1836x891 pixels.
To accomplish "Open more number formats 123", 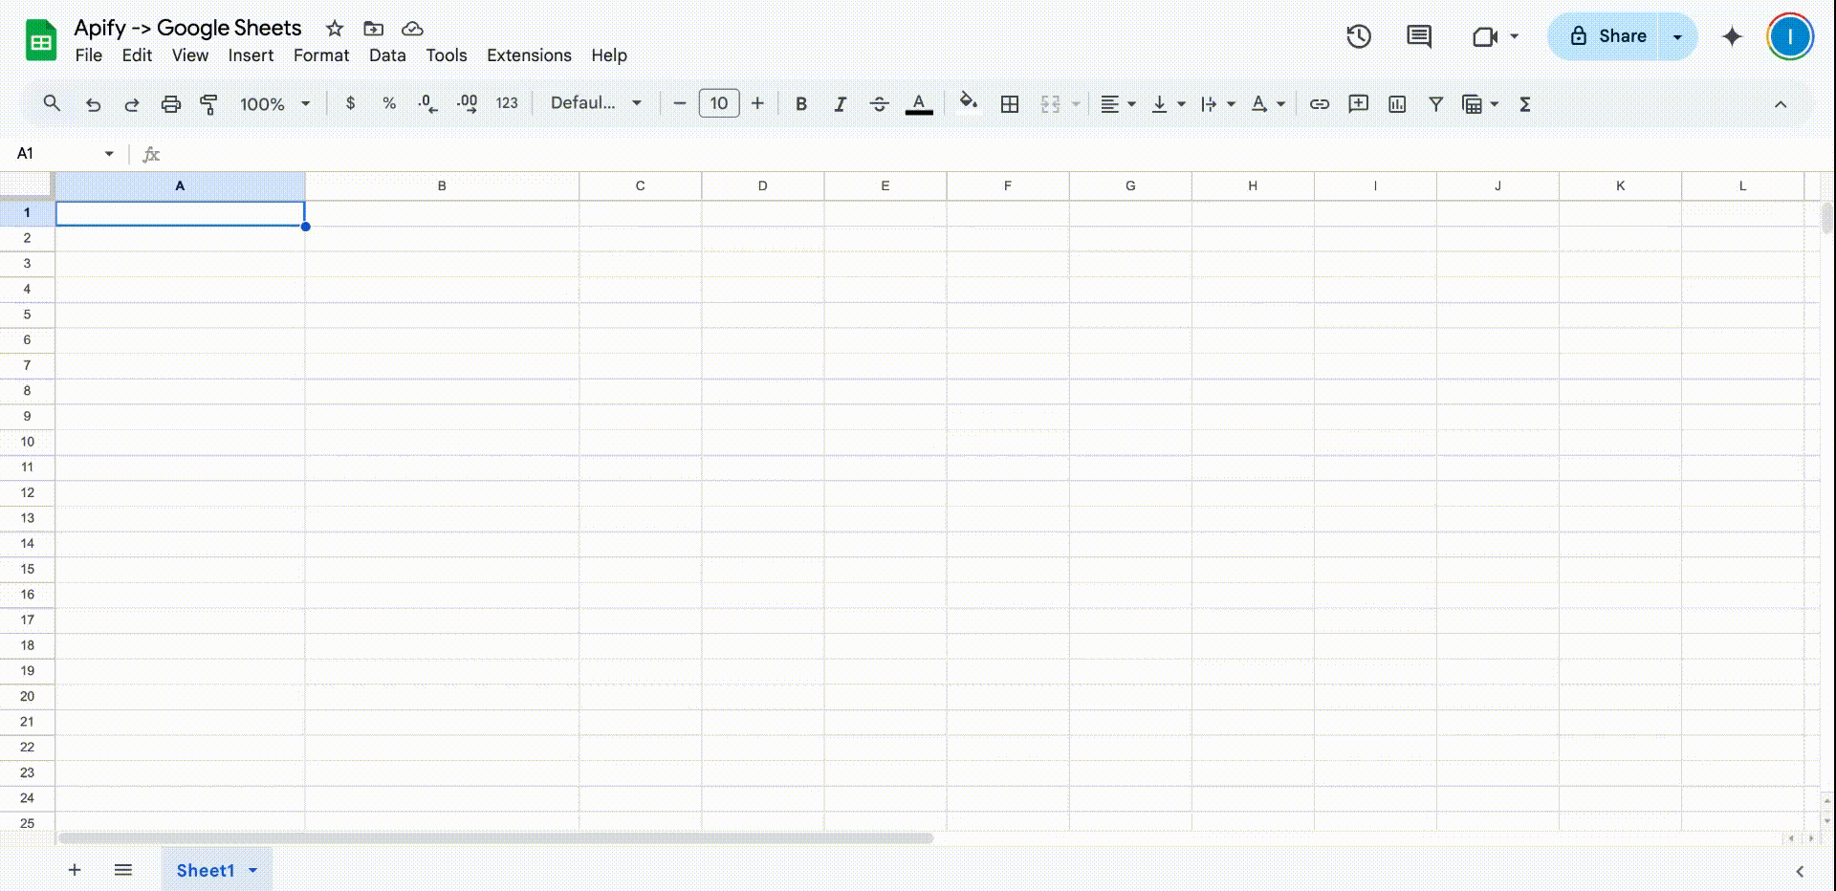I will point(507,103).
